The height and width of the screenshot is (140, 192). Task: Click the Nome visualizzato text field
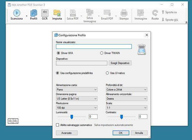(x=94, y=46)
